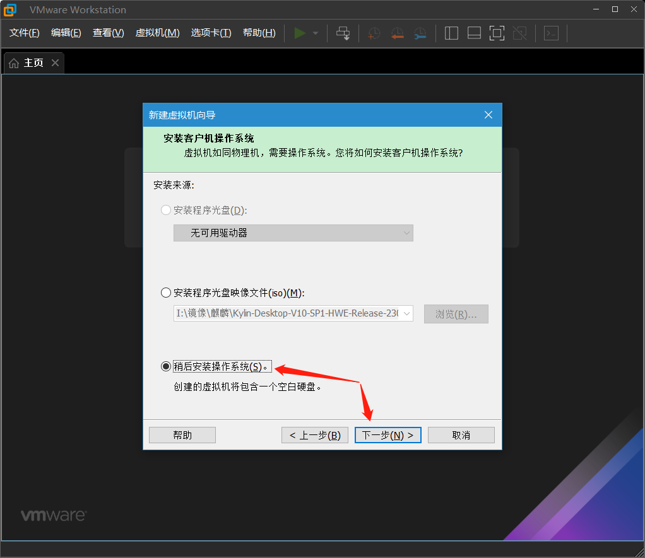Open the snapshot manager wrench icon
Screen dimensions: 645x558
[420, 33]
